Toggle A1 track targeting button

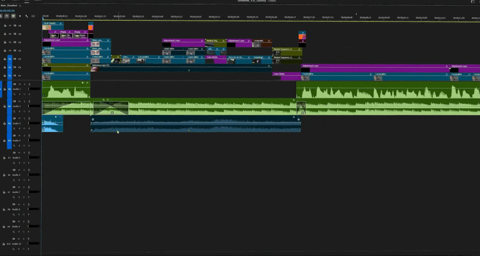coord(10,89)
